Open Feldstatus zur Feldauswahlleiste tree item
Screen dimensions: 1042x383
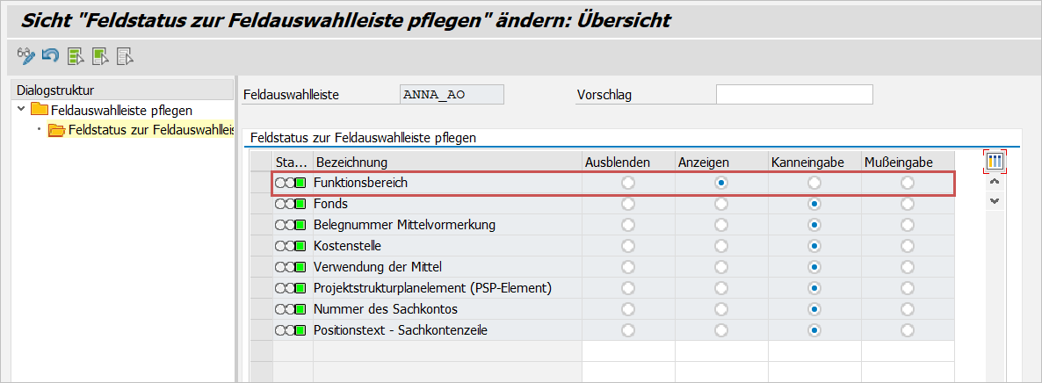[x=149, y=130]
